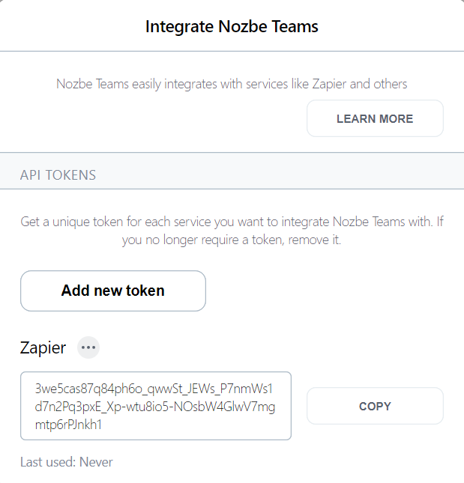The width and height of the screenshot is (464, 483).
Task: Click the Last used: Never status text
Action: [67, 462]
